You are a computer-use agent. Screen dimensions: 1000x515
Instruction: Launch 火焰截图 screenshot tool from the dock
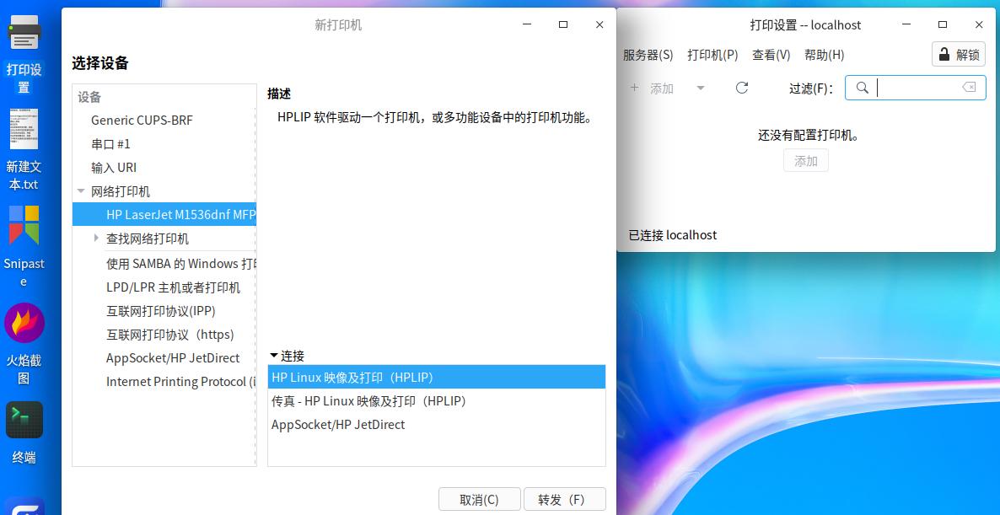[x=24, y=323]
